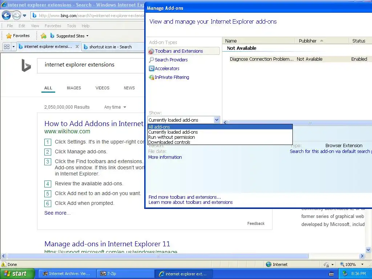
Task: Click the Feedback link
Action: coord(256,223)
